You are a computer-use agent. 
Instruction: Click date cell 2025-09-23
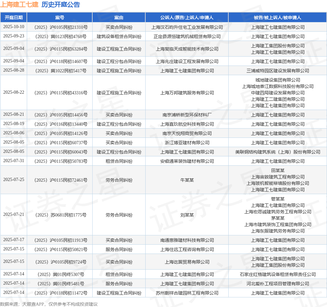[x=14, y=36]
